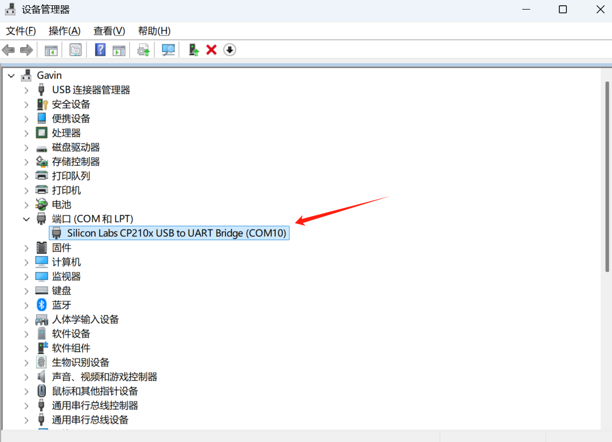Click the red X uninstall device icon
Viewport: 612px width, 442px height.
click(211, 50)
